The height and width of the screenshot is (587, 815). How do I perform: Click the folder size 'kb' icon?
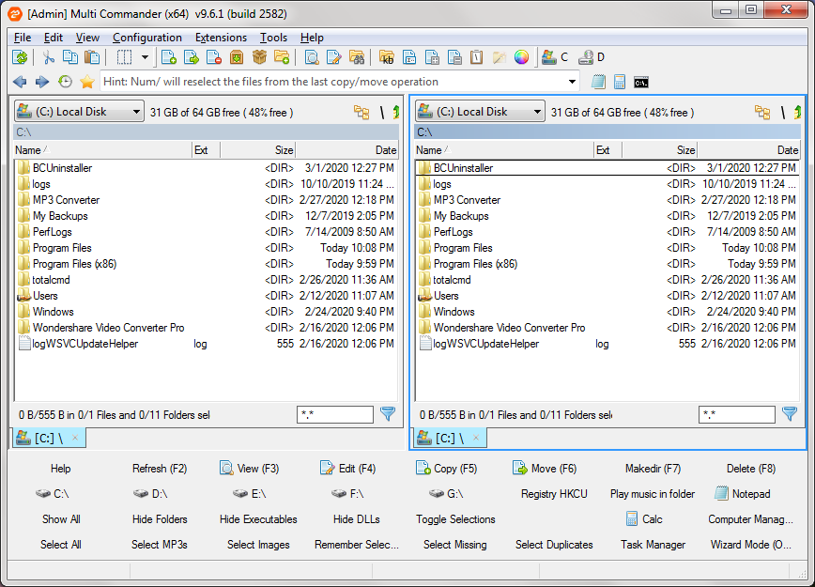(x=387, y=57)
